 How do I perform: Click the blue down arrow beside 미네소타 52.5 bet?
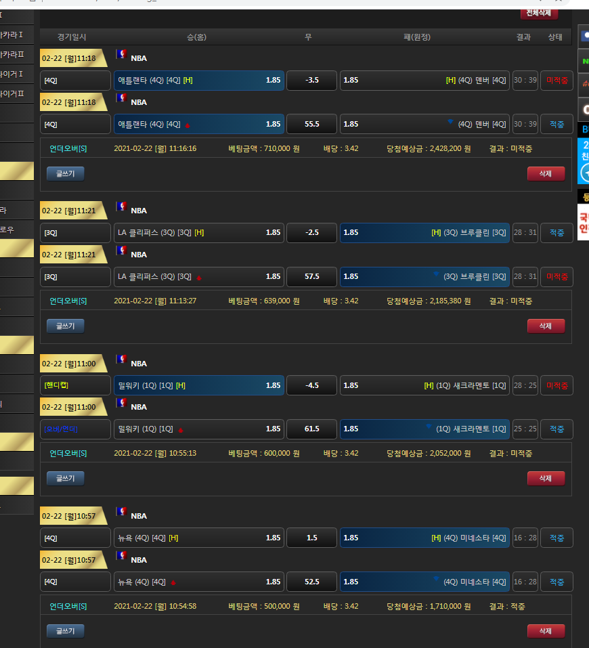pyautogui.click(x=435, y=580)
